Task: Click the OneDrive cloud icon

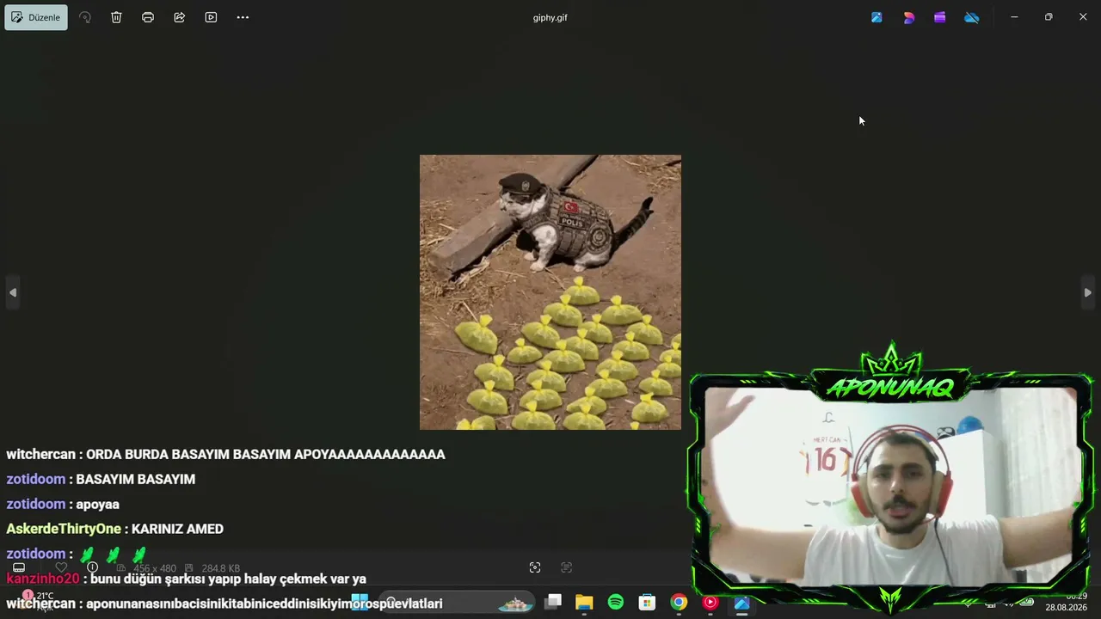Action: coord(972,17)
